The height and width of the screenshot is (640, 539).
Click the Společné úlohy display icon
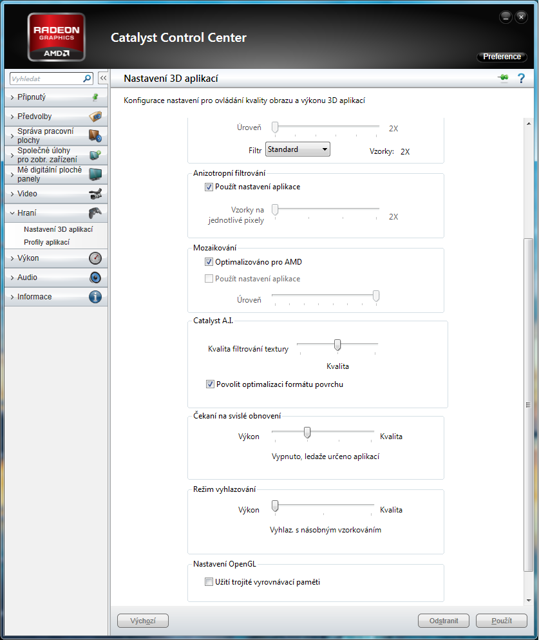coord(95,155)
